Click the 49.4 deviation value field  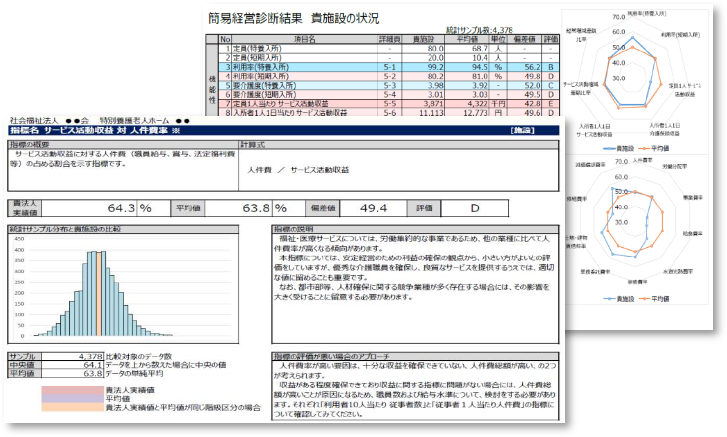click(x=374, y=208)
